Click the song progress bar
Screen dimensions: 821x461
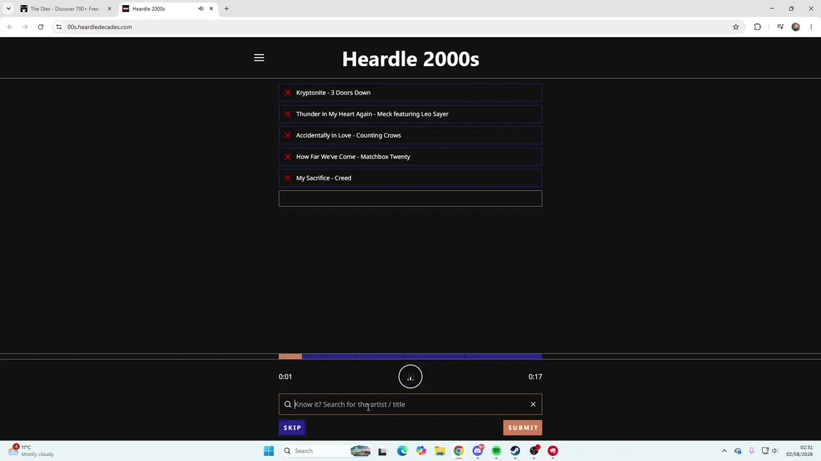410,356
